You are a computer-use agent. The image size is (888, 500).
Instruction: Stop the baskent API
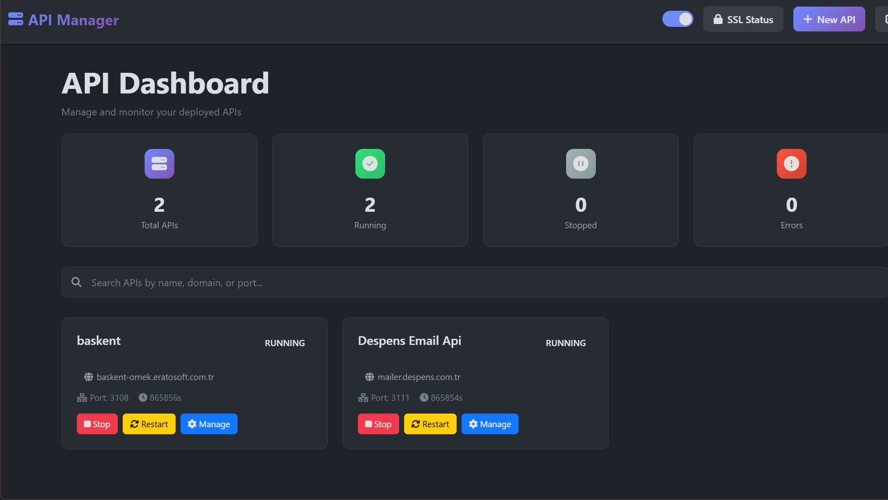click(97, 424)
